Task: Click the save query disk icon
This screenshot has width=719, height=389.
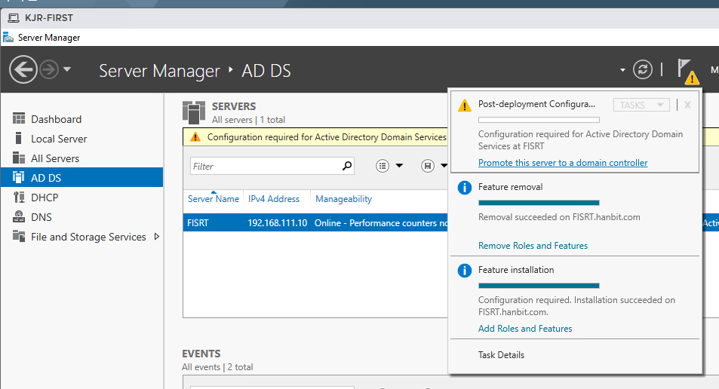Action: tap(427, 166)
